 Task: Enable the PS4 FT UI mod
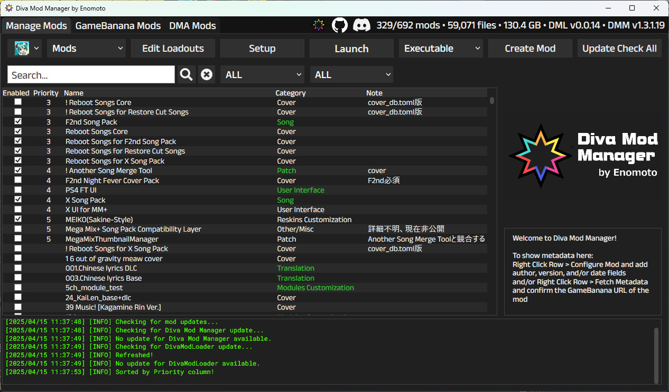(18, 190)
